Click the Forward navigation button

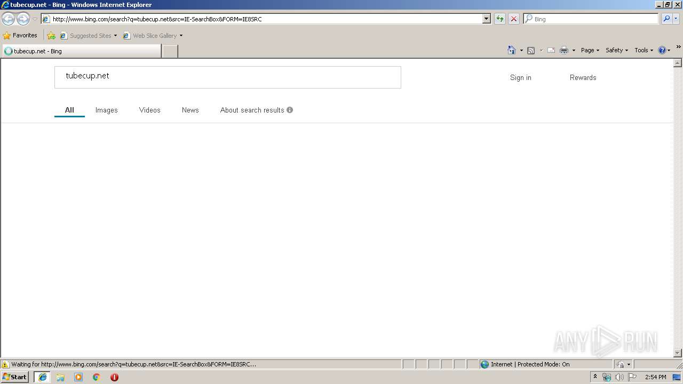tap(23, 19)
